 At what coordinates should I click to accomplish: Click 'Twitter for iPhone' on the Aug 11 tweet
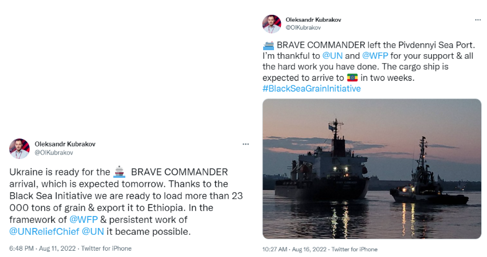point(107,248)
